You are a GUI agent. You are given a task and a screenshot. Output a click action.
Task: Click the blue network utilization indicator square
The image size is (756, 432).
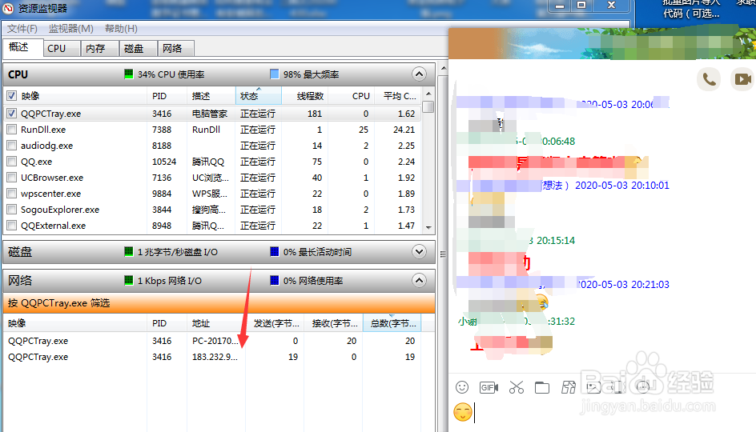coord(275,280)
